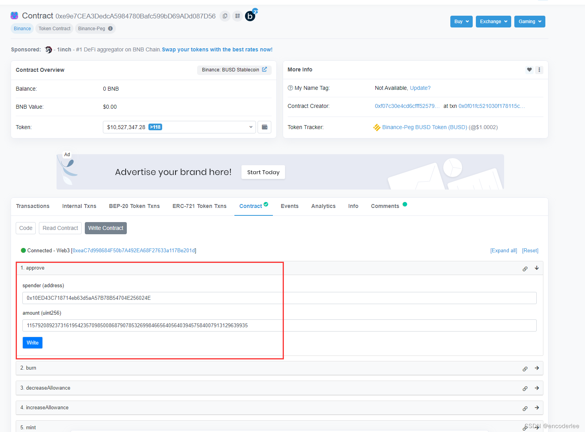Click the BUSD token logo icon
Screen dimensions: 585x432
pos(377,128)
